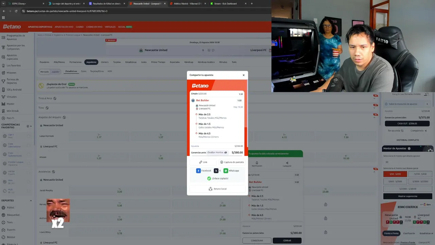
Task: Open Apuestas por los Campeones
Action: click(16, 47)
